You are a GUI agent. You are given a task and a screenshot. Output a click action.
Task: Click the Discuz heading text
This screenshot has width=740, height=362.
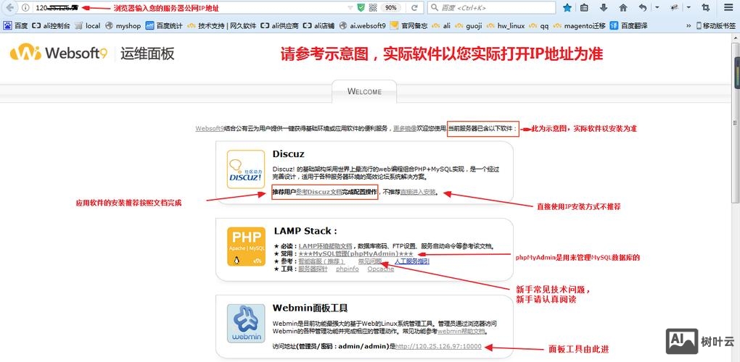pyautogui.click(x=288, y=154)
